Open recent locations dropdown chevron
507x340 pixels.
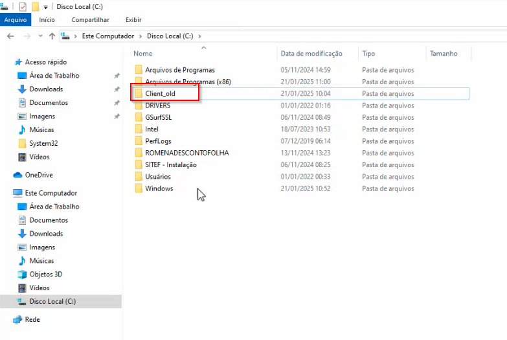40,36
